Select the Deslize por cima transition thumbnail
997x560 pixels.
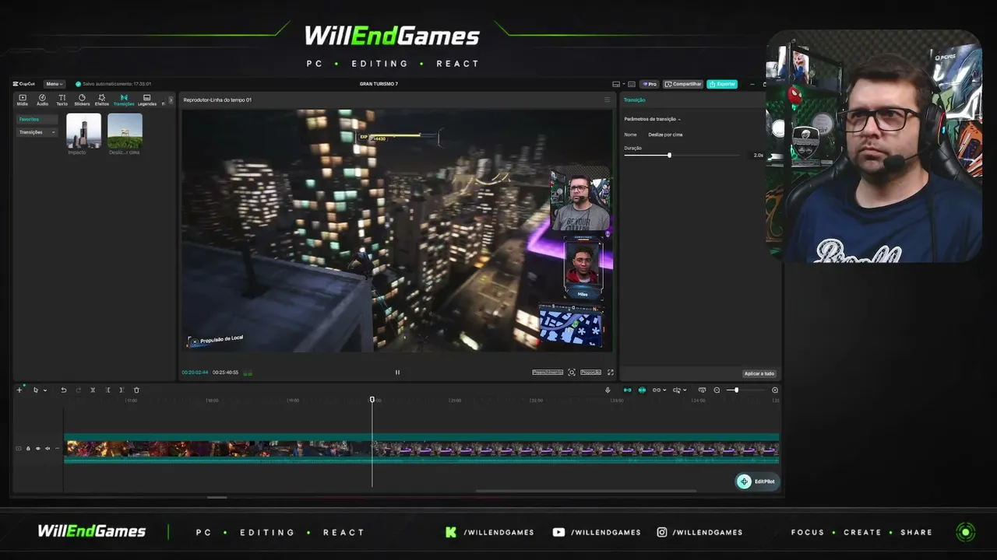[125, 131]
